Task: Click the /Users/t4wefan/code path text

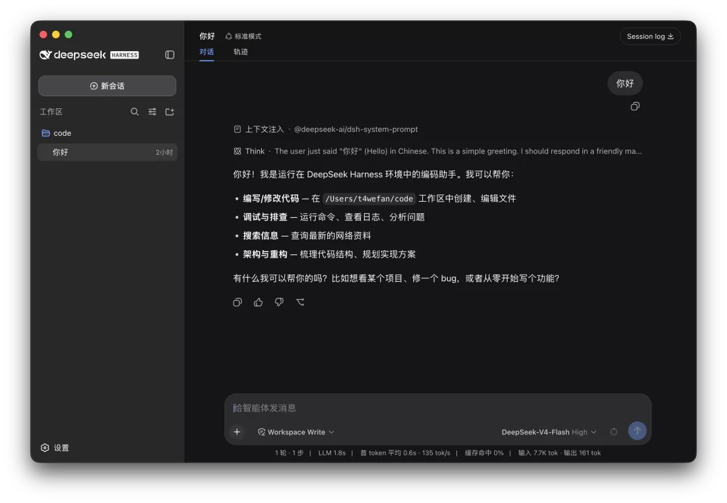Action: click(369, 198)
